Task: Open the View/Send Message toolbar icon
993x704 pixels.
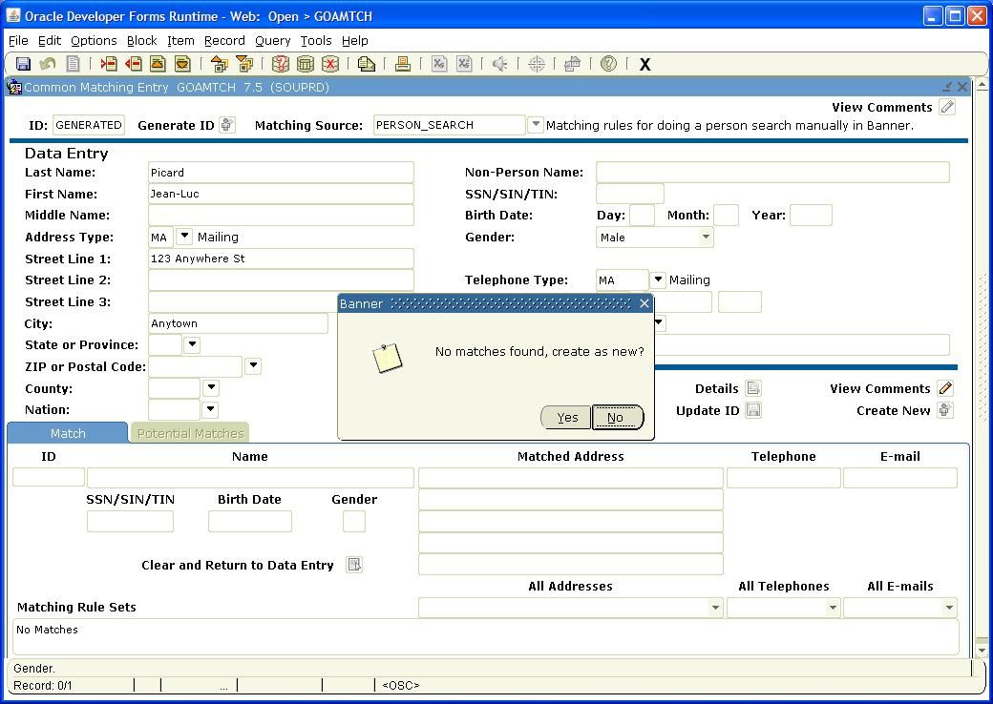Action: tap(366, 64)
